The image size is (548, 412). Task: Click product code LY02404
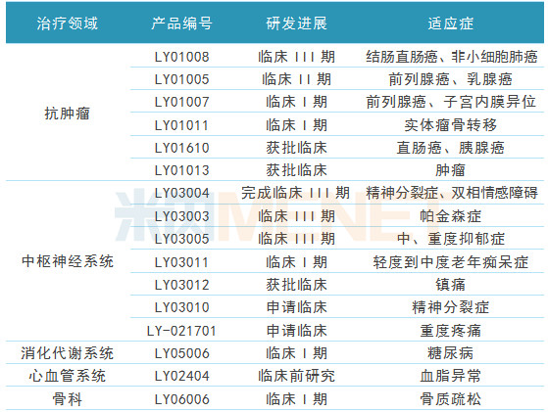181,376
